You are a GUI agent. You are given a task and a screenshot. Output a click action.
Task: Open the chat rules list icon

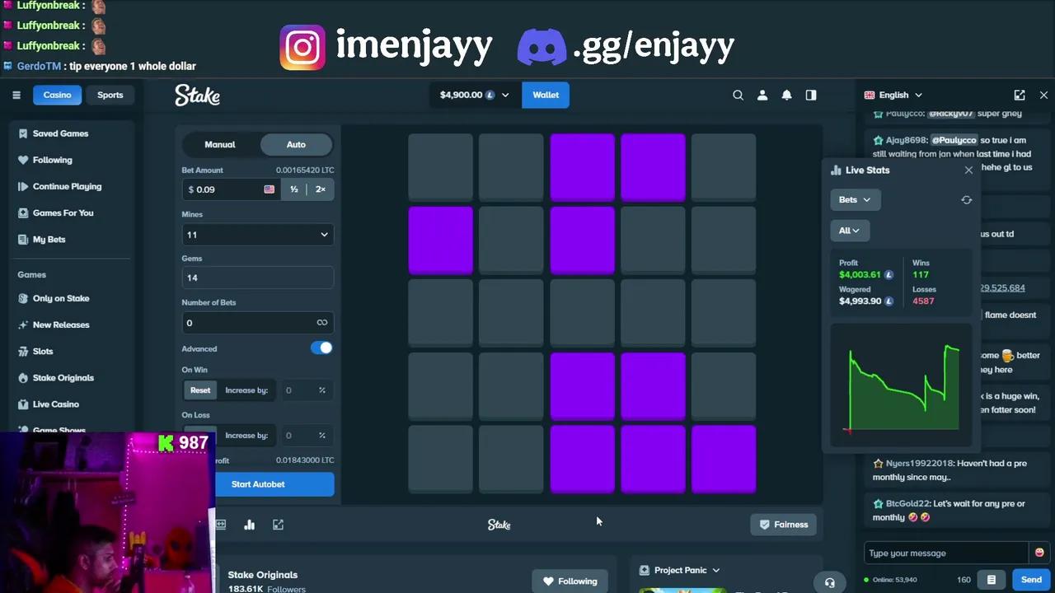point(992,580)
